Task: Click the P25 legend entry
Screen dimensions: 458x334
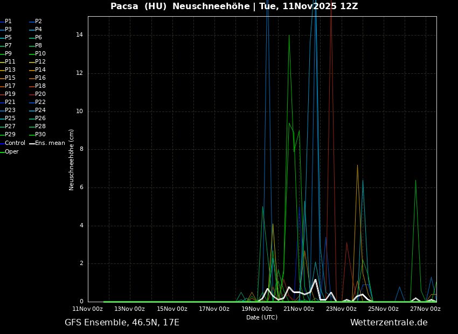Action: pyautogui.click(x=10, y=119)
